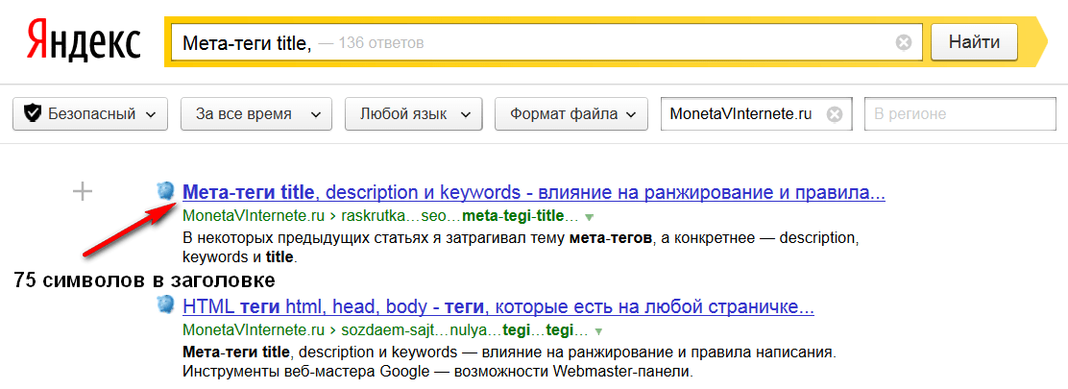Viewport: 1068px width, 389px height.
Task: Click the Yandex logo
Action: click(84, 42)
